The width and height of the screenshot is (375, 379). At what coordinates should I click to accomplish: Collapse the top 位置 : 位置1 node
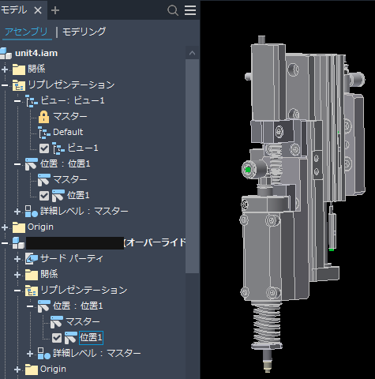[x=17, y=164]
